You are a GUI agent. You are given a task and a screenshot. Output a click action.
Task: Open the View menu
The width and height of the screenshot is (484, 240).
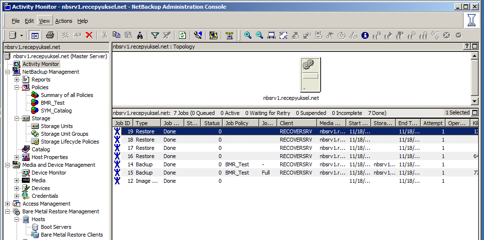(x=44, y=21)
